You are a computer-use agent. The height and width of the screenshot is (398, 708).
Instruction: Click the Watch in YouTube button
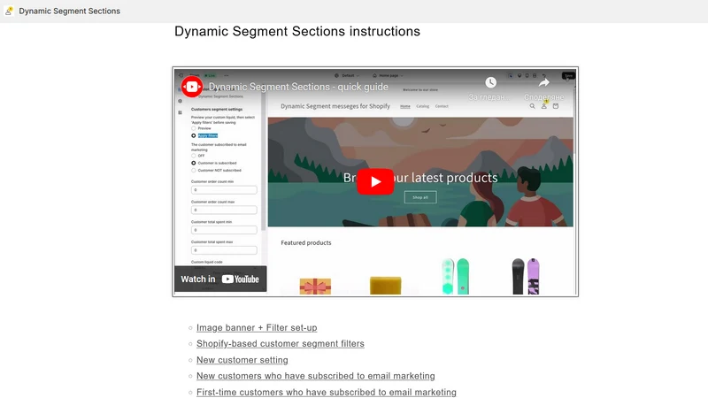pos(220,279)
